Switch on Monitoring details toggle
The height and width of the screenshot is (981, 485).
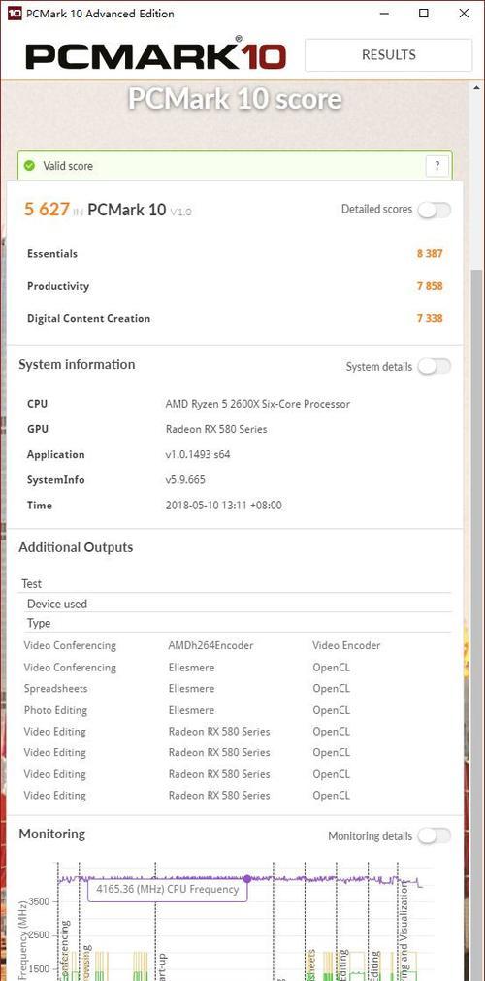pos(435,835)
